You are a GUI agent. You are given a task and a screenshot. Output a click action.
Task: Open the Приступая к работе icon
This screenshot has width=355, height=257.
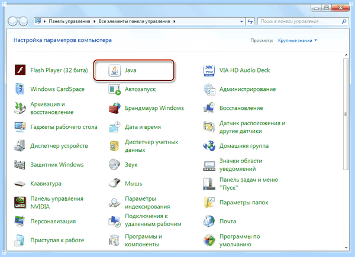(20, 240)
